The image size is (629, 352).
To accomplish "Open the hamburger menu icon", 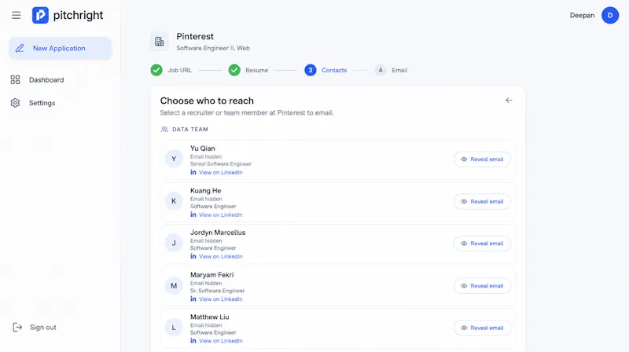I will pos(16,15).
